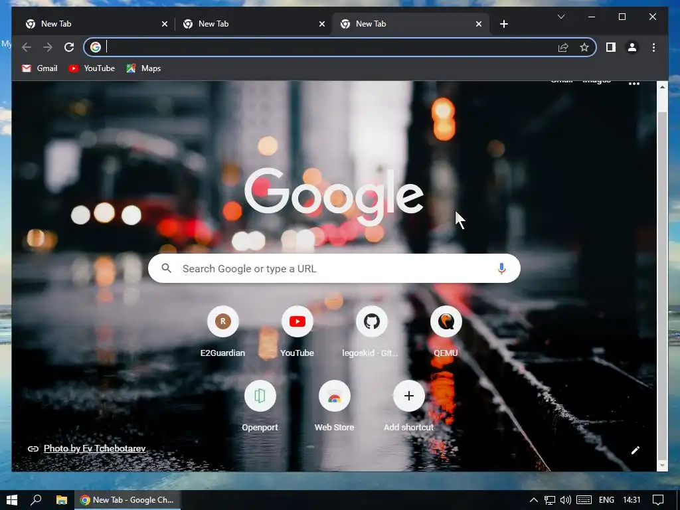Close the second New Tab
The image size is (680, 510).
tap(322, 24)
